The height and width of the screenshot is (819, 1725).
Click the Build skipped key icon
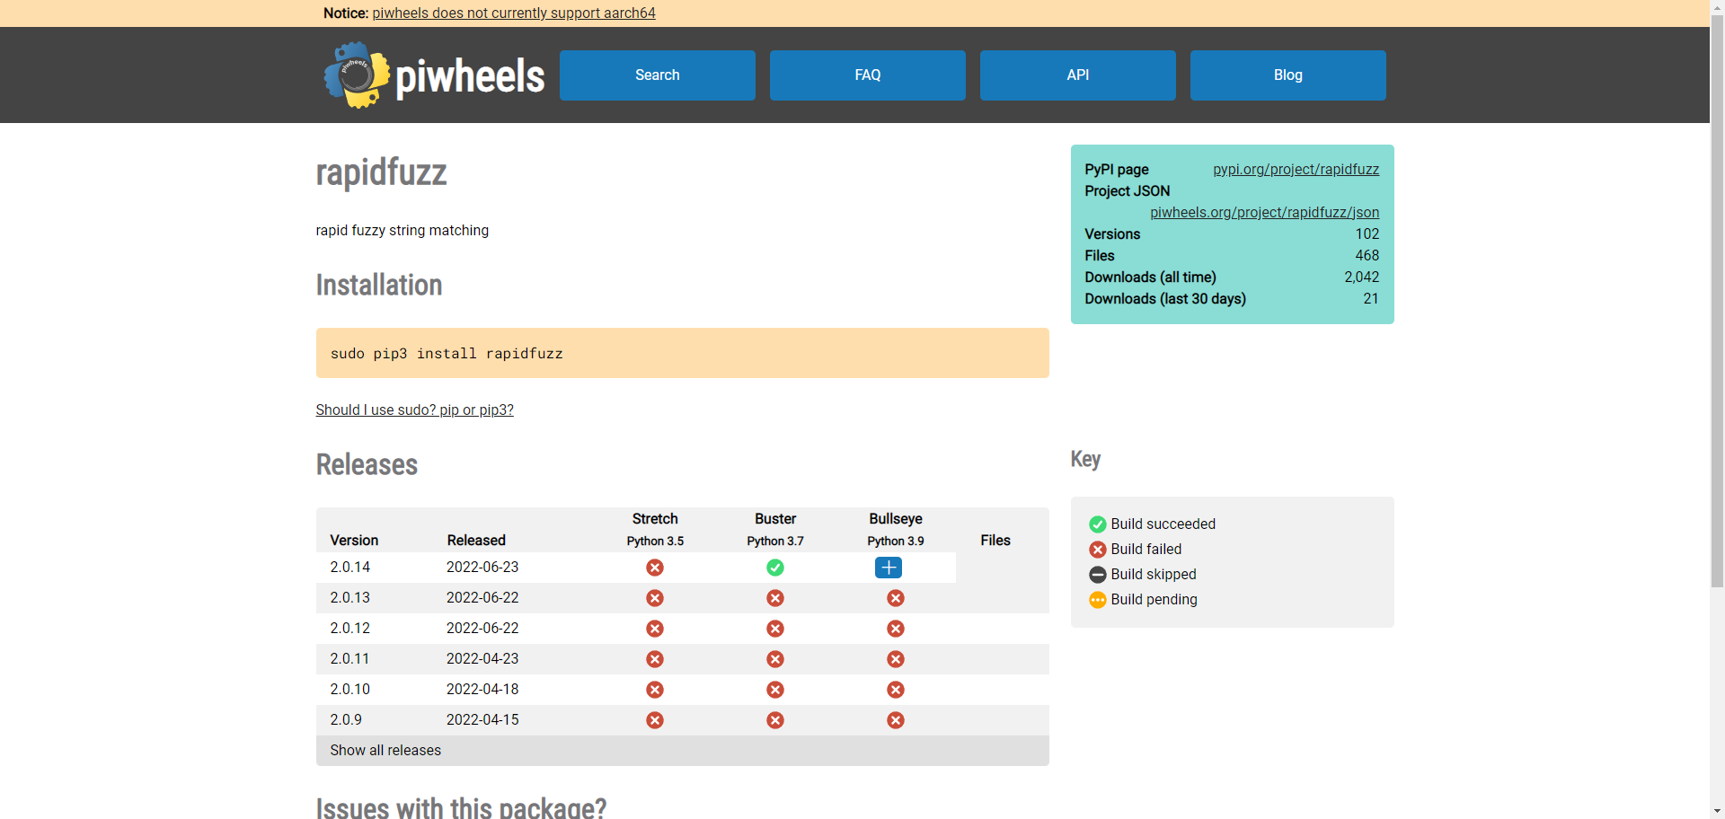click(1097, 575)
